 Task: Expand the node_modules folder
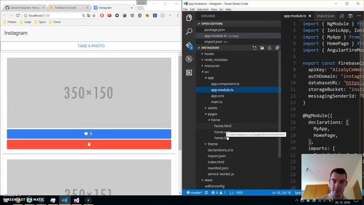216,60
